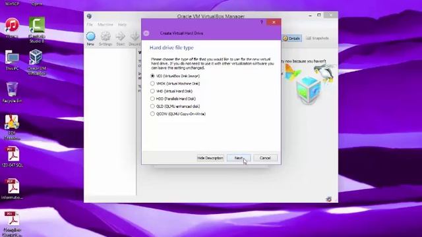Open the File menu in VirtualBox Manager
The image size is (422, 237).
pyautogui.click(x=90, y=24)
